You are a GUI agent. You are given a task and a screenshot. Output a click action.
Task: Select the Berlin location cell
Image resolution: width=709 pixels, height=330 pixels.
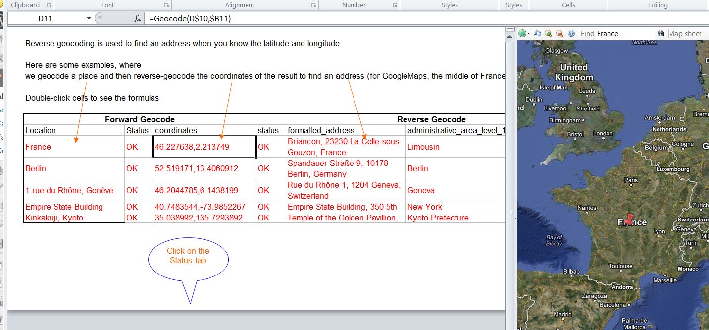pos(74,168)
